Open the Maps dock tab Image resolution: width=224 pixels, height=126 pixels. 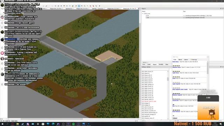coord(167,64)
